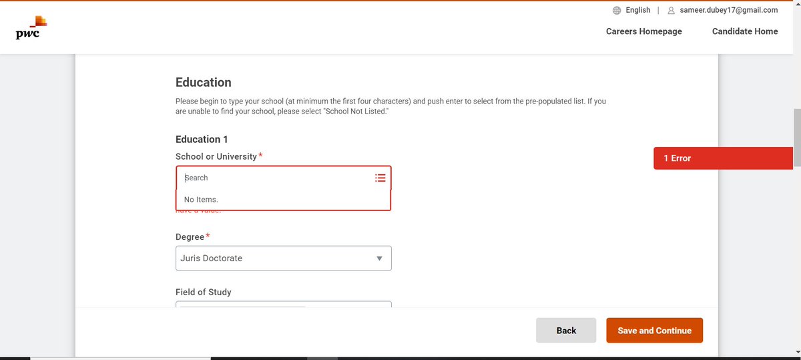
Task: Click the Education section heading
Action: [x=204, y=82]
